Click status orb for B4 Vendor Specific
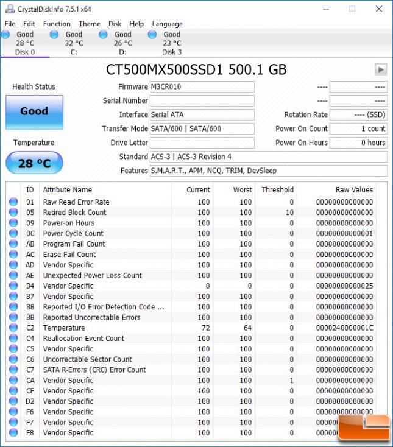Image resolution: width=393 pixels, height=447 pixels. (13, 286)
